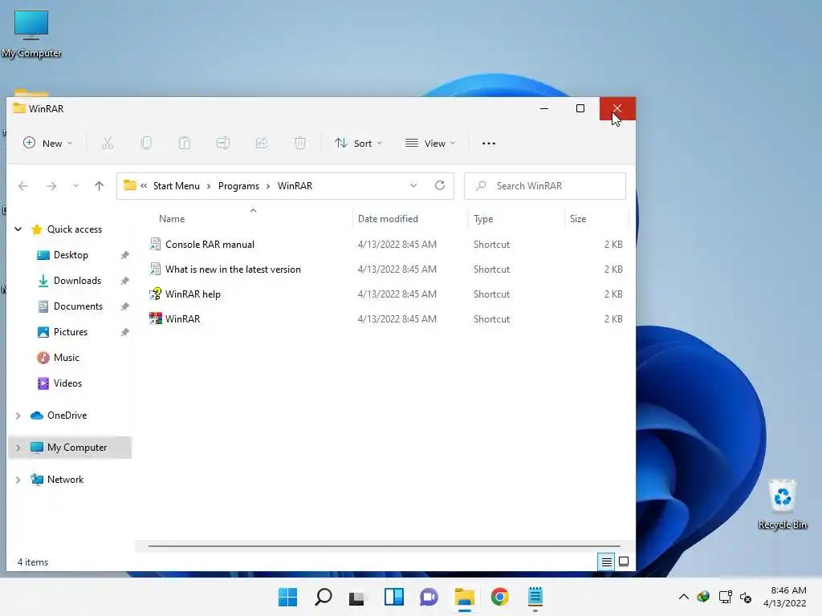This screenshot has height=616, width=822.
Task: Open taskbar Search magnifier
Action: pyautogui.click(x=324, y=597)
